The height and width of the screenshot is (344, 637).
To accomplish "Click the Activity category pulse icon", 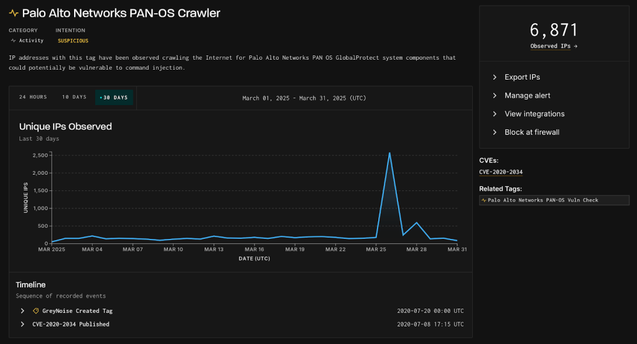I will click(13, 40).
